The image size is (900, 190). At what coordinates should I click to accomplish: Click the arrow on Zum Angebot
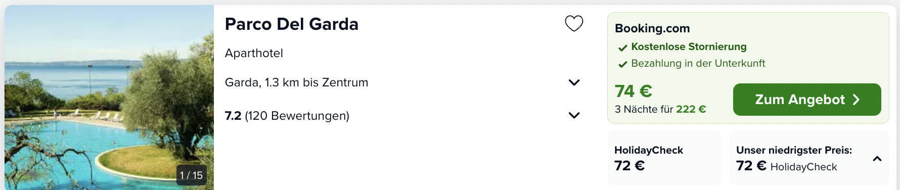856,100
